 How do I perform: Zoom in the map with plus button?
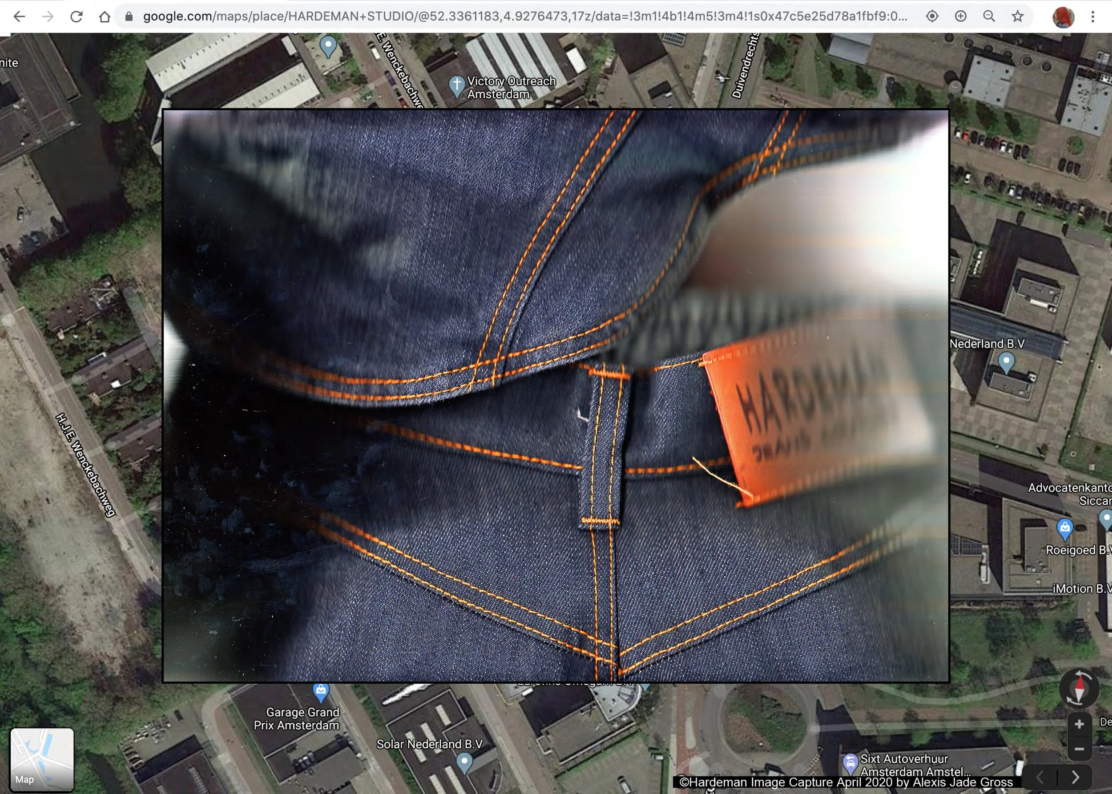[1079, 724]
